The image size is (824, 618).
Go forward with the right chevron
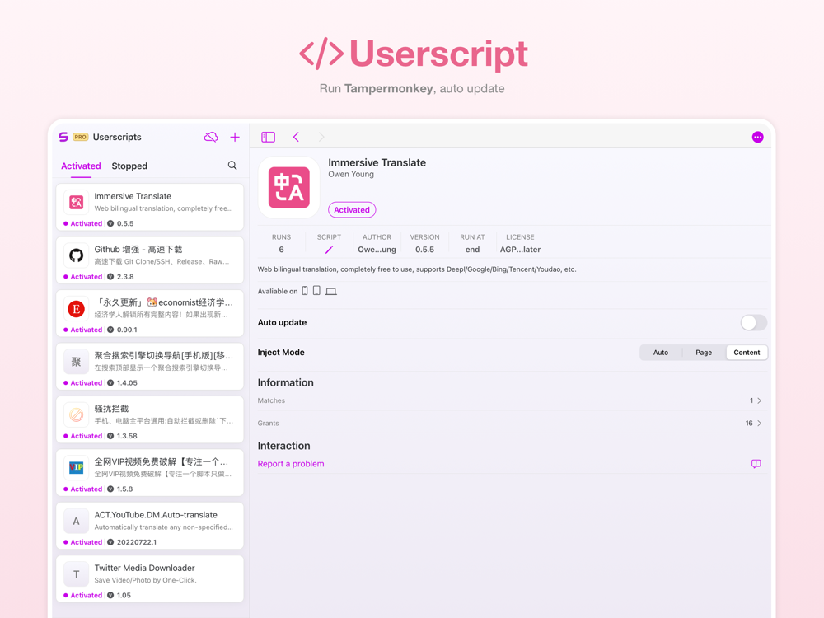(x=321, y=137)
